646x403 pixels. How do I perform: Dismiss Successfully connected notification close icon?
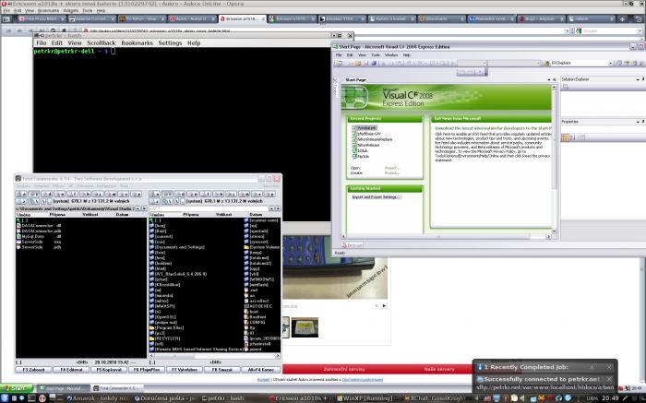609,379
